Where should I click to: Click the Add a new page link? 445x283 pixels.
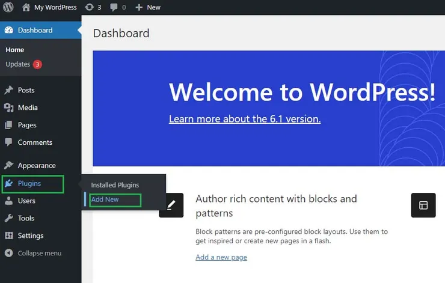(221, 257)
